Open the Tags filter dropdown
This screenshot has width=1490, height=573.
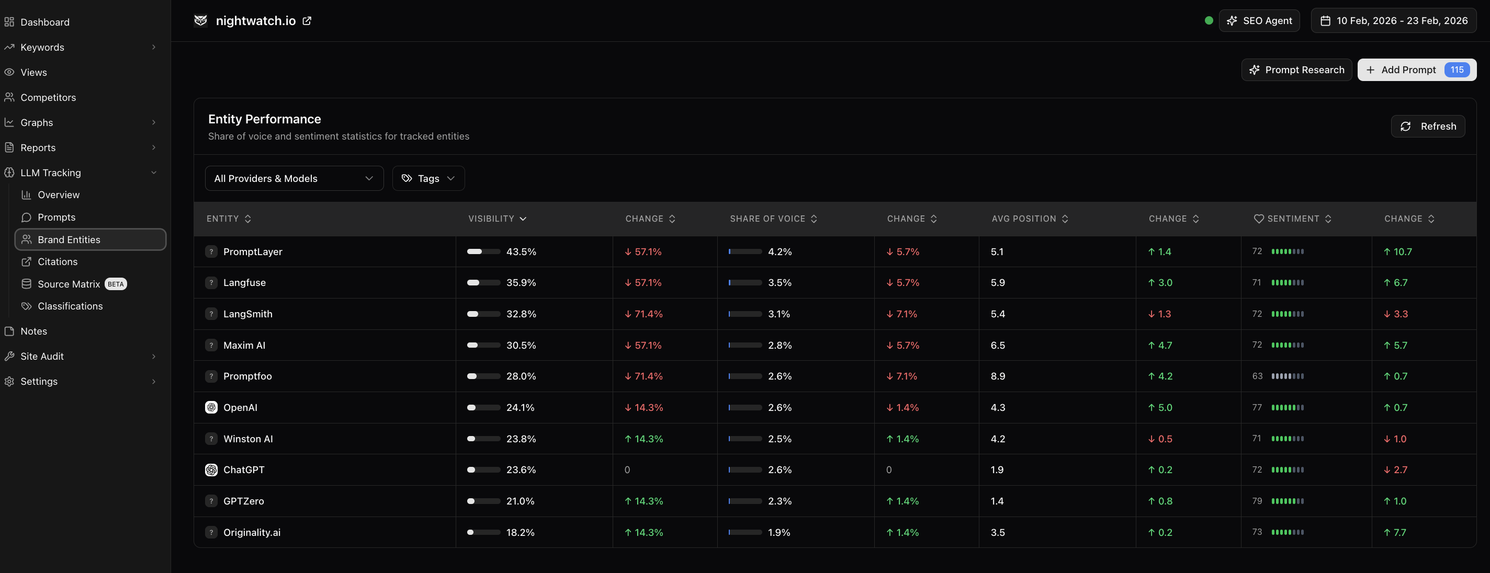click(x=428, y=178)
